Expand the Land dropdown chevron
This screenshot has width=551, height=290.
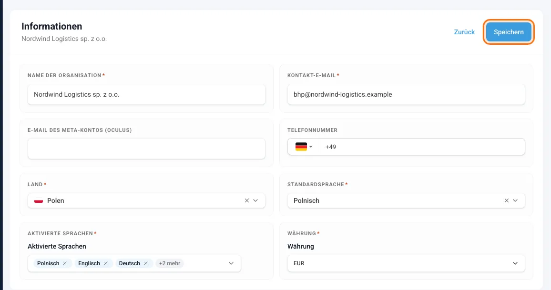[x=255, y=200]
